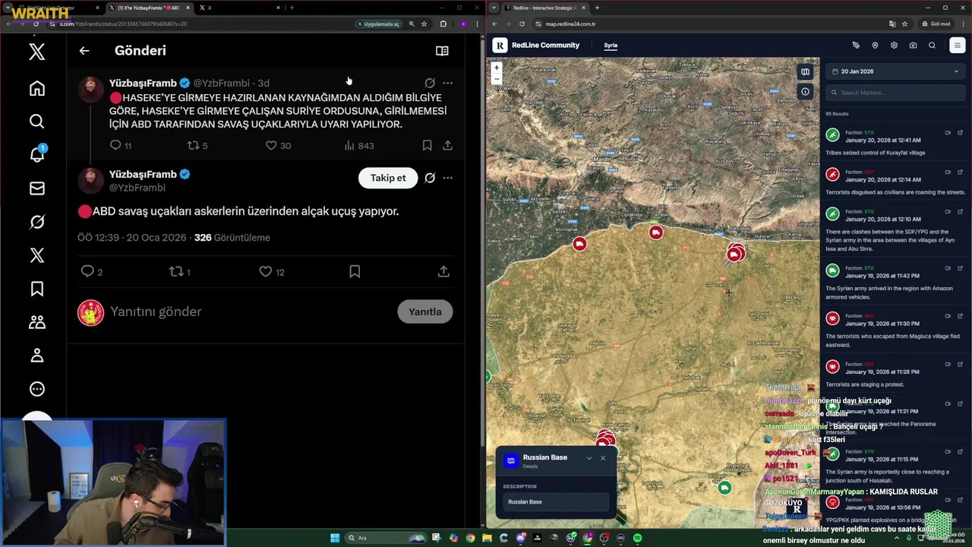Reply to the HASEKE'YE tweet with 11 comments

(x=115, y=145)
